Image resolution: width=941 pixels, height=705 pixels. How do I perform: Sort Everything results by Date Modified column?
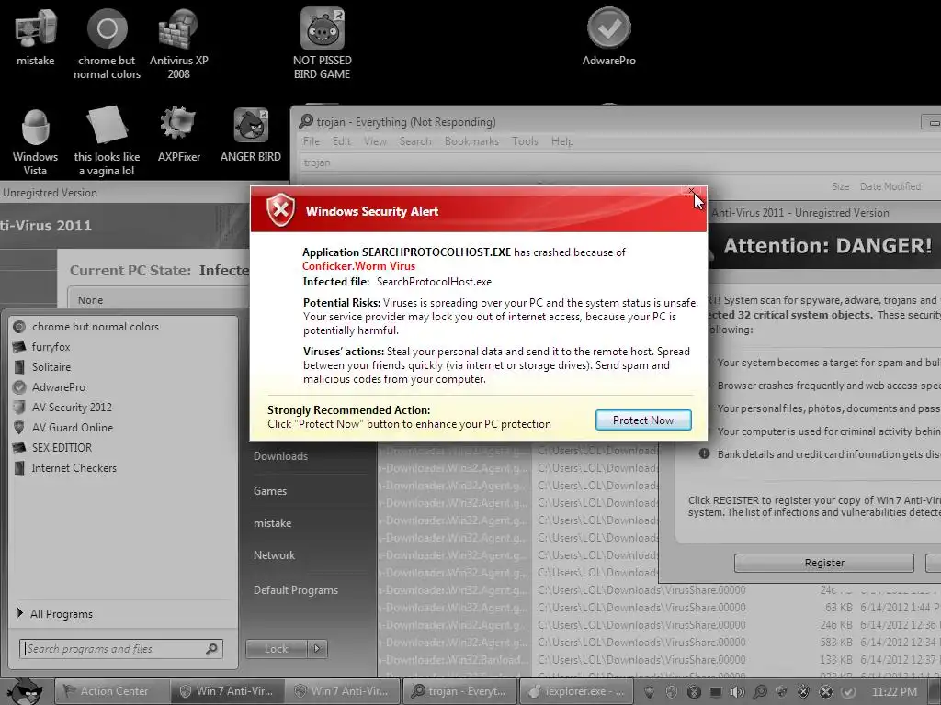pos(890,186)
